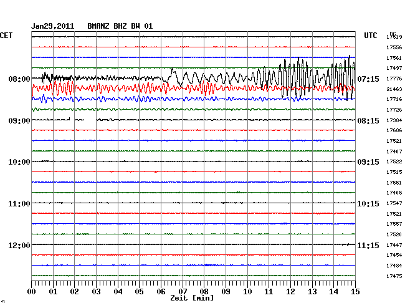The width and height of the screenshot is (405, 308).
Task: Click the DC value '17557'
Action: coord(394,224)
